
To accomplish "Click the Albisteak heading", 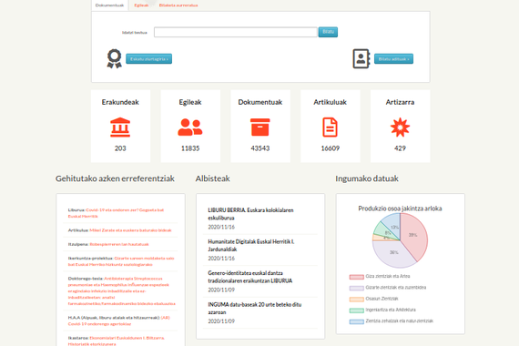I will tap(212, 178).
